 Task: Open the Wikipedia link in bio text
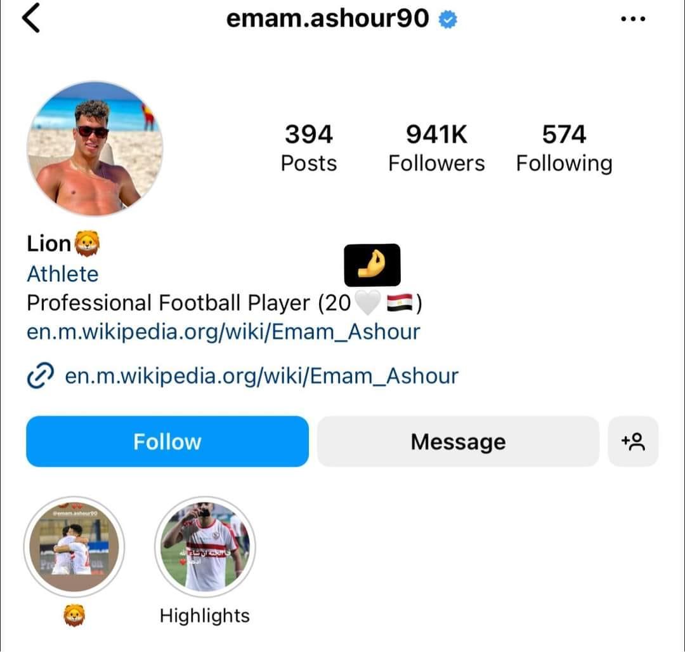coord(223,331)
